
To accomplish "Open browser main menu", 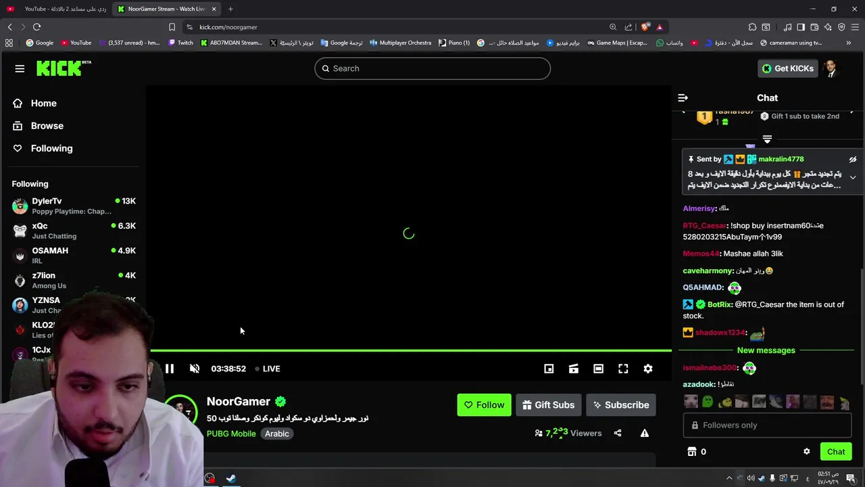I will (x=856, y=27).
